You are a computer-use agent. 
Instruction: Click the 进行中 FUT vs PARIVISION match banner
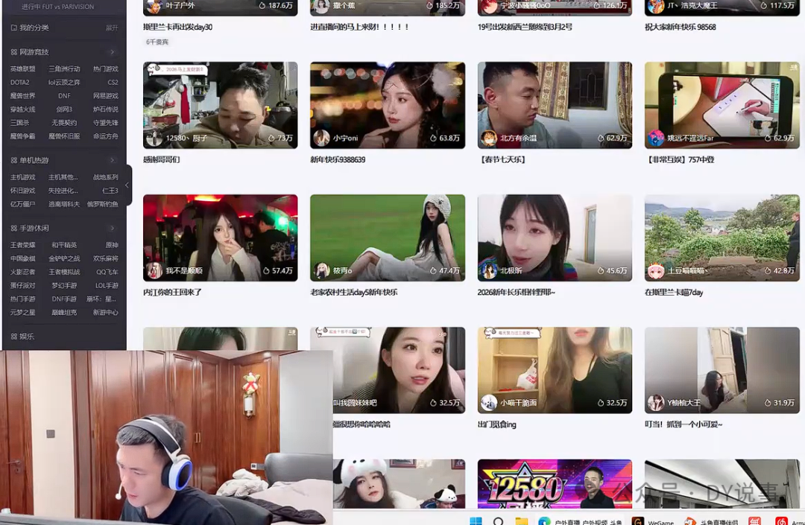(57, 7)
